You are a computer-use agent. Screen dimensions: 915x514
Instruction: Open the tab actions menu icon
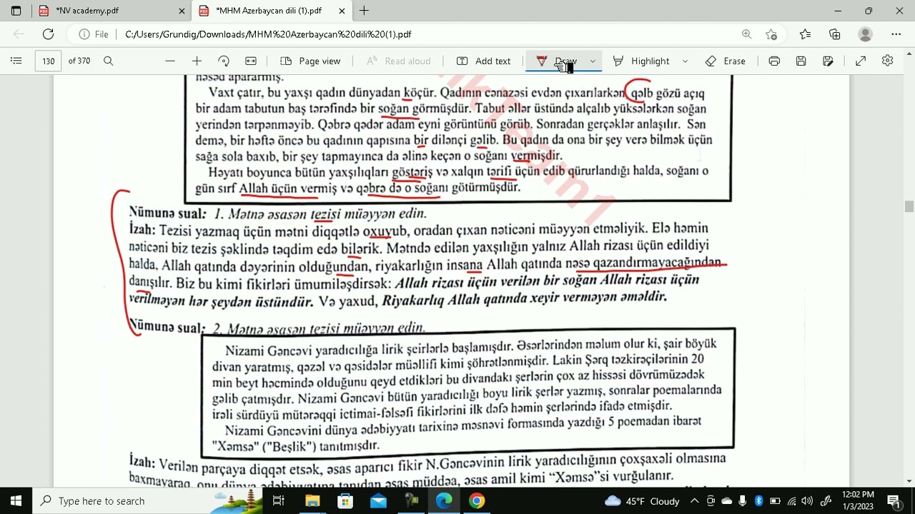[x=16, y=11]
